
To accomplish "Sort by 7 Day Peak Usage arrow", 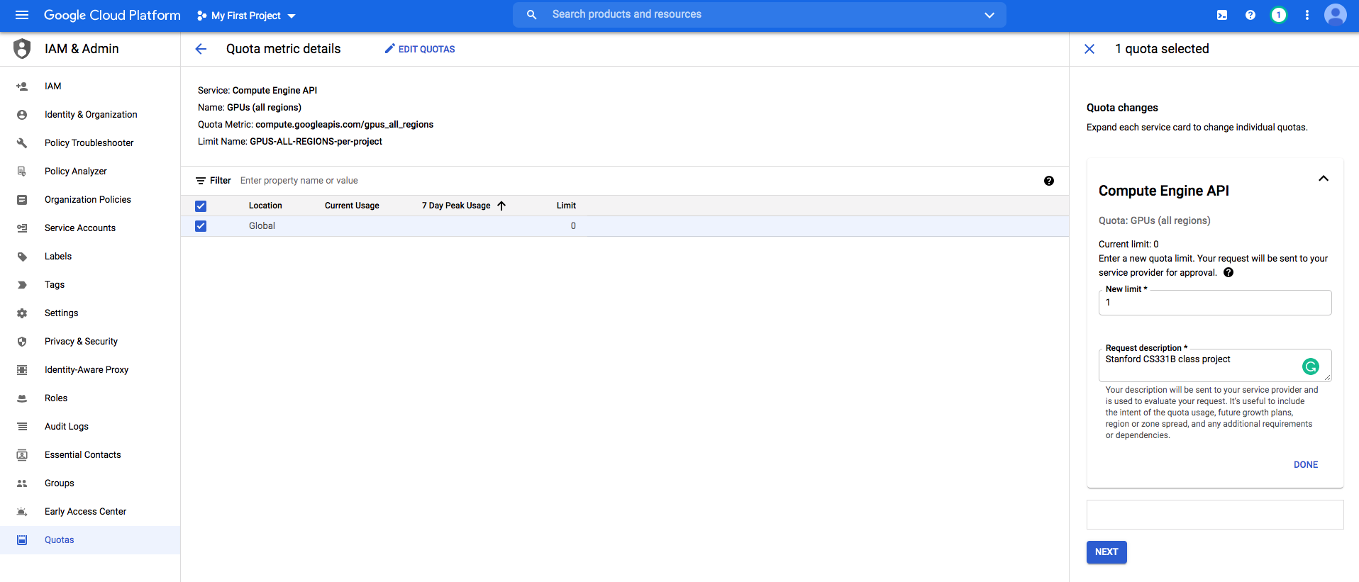I will pyautogui.click(x=501, y=206).
